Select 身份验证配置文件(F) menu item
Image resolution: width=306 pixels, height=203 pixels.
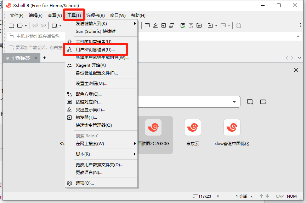coord(101,73)
